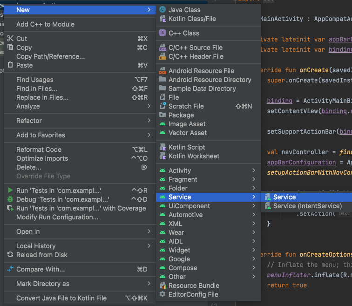
Task: Expand the Refactor submenu arrow
Action: click(x=149, y=121)
